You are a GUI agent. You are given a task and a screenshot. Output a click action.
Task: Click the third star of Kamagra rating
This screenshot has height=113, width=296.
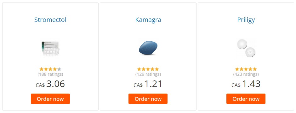coord(148,69)
